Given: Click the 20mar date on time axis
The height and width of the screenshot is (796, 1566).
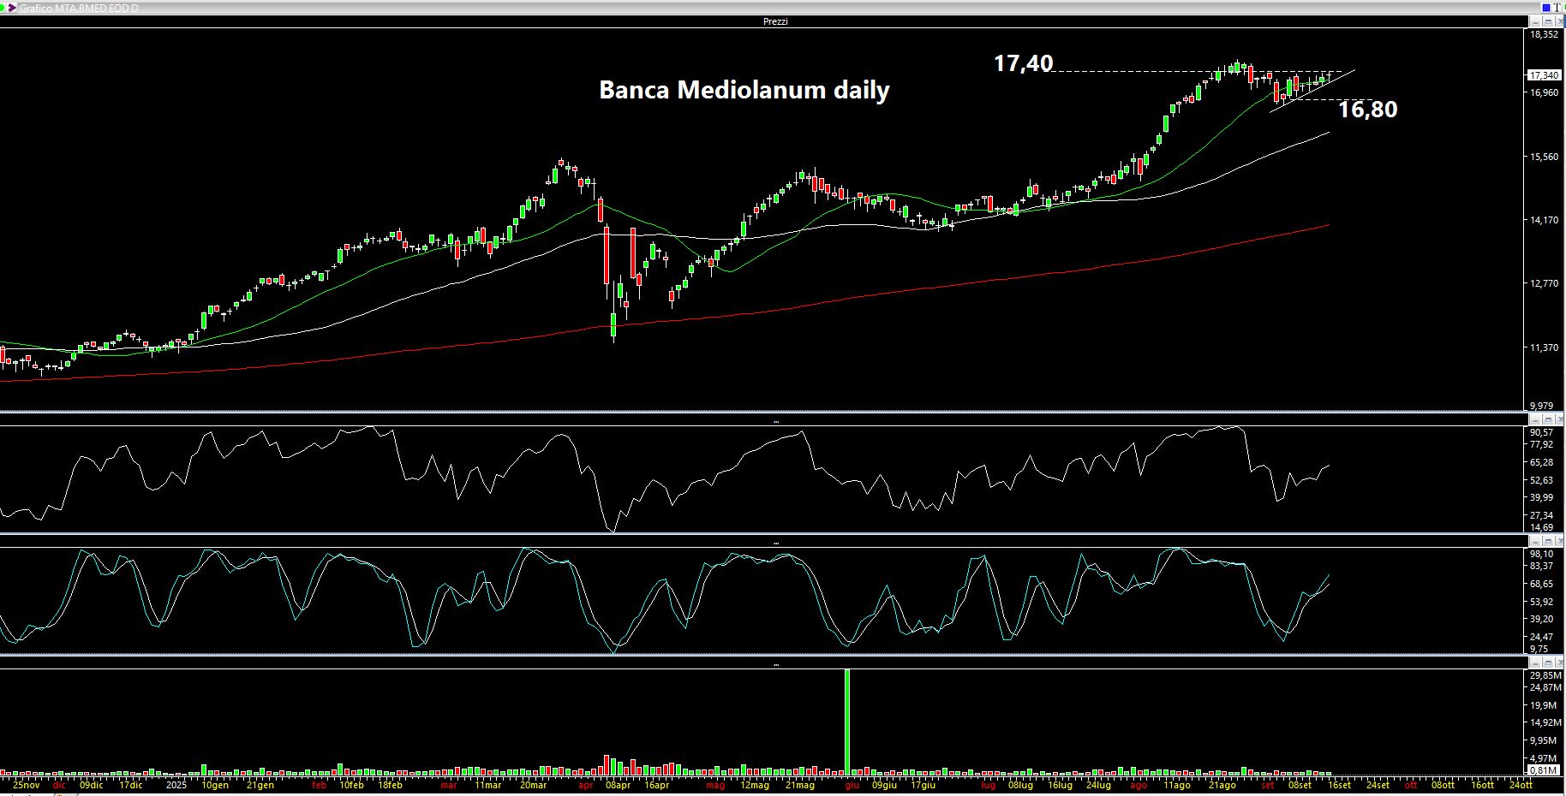Looking at the screenshot, I should pos(533,785).
